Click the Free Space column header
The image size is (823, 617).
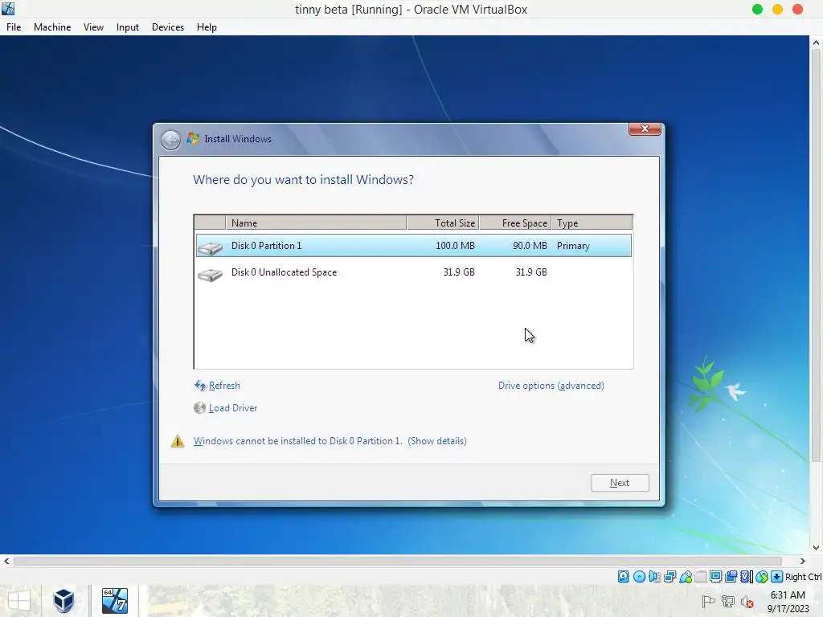point(515,223)
